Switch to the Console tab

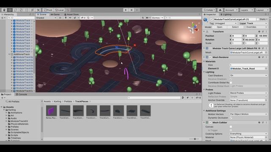click(x=22, y=95)
